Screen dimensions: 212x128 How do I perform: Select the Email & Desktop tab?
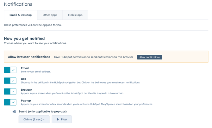point(21,15)
